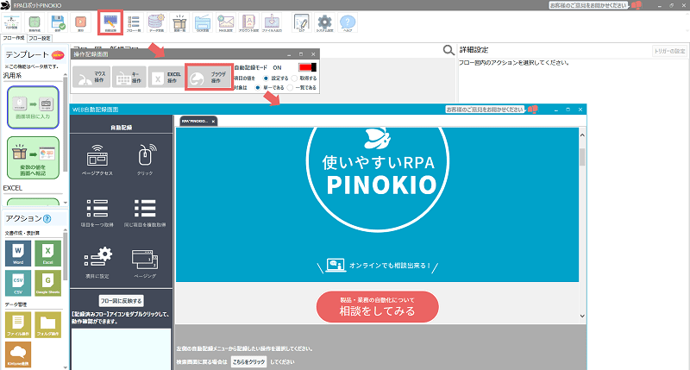The width and height of the screenshot is (690, 370).
Task: Switch to the フロー設定 tab
Action: coord(40,38)
